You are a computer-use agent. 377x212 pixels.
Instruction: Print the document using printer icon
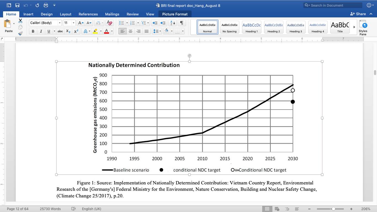click(x=46, y=5)
